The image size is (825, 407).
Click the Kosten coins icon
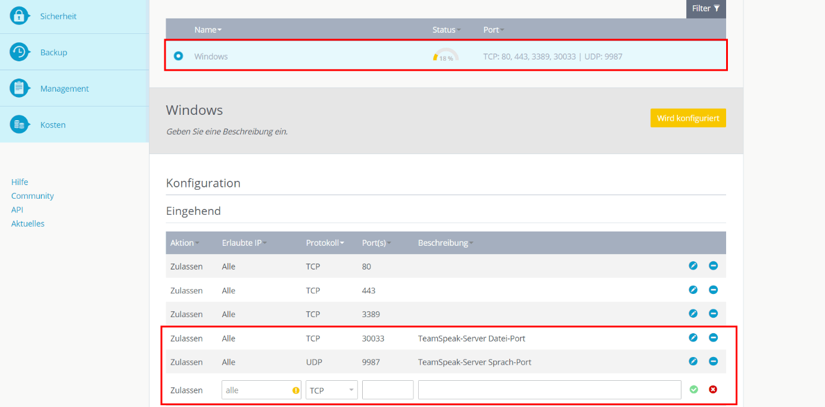(20, 124)
